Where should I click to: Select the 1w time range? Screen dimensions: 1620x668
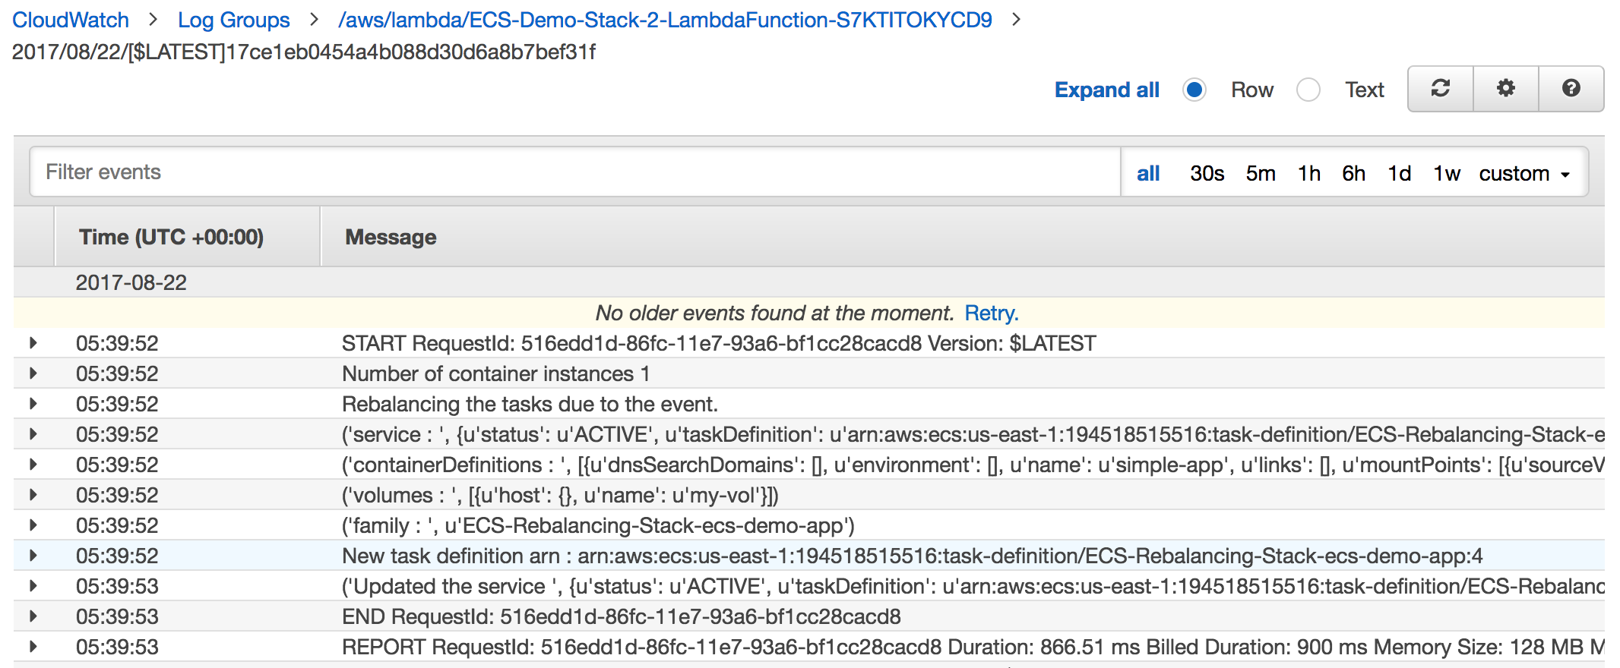(x=1447, y=173)
